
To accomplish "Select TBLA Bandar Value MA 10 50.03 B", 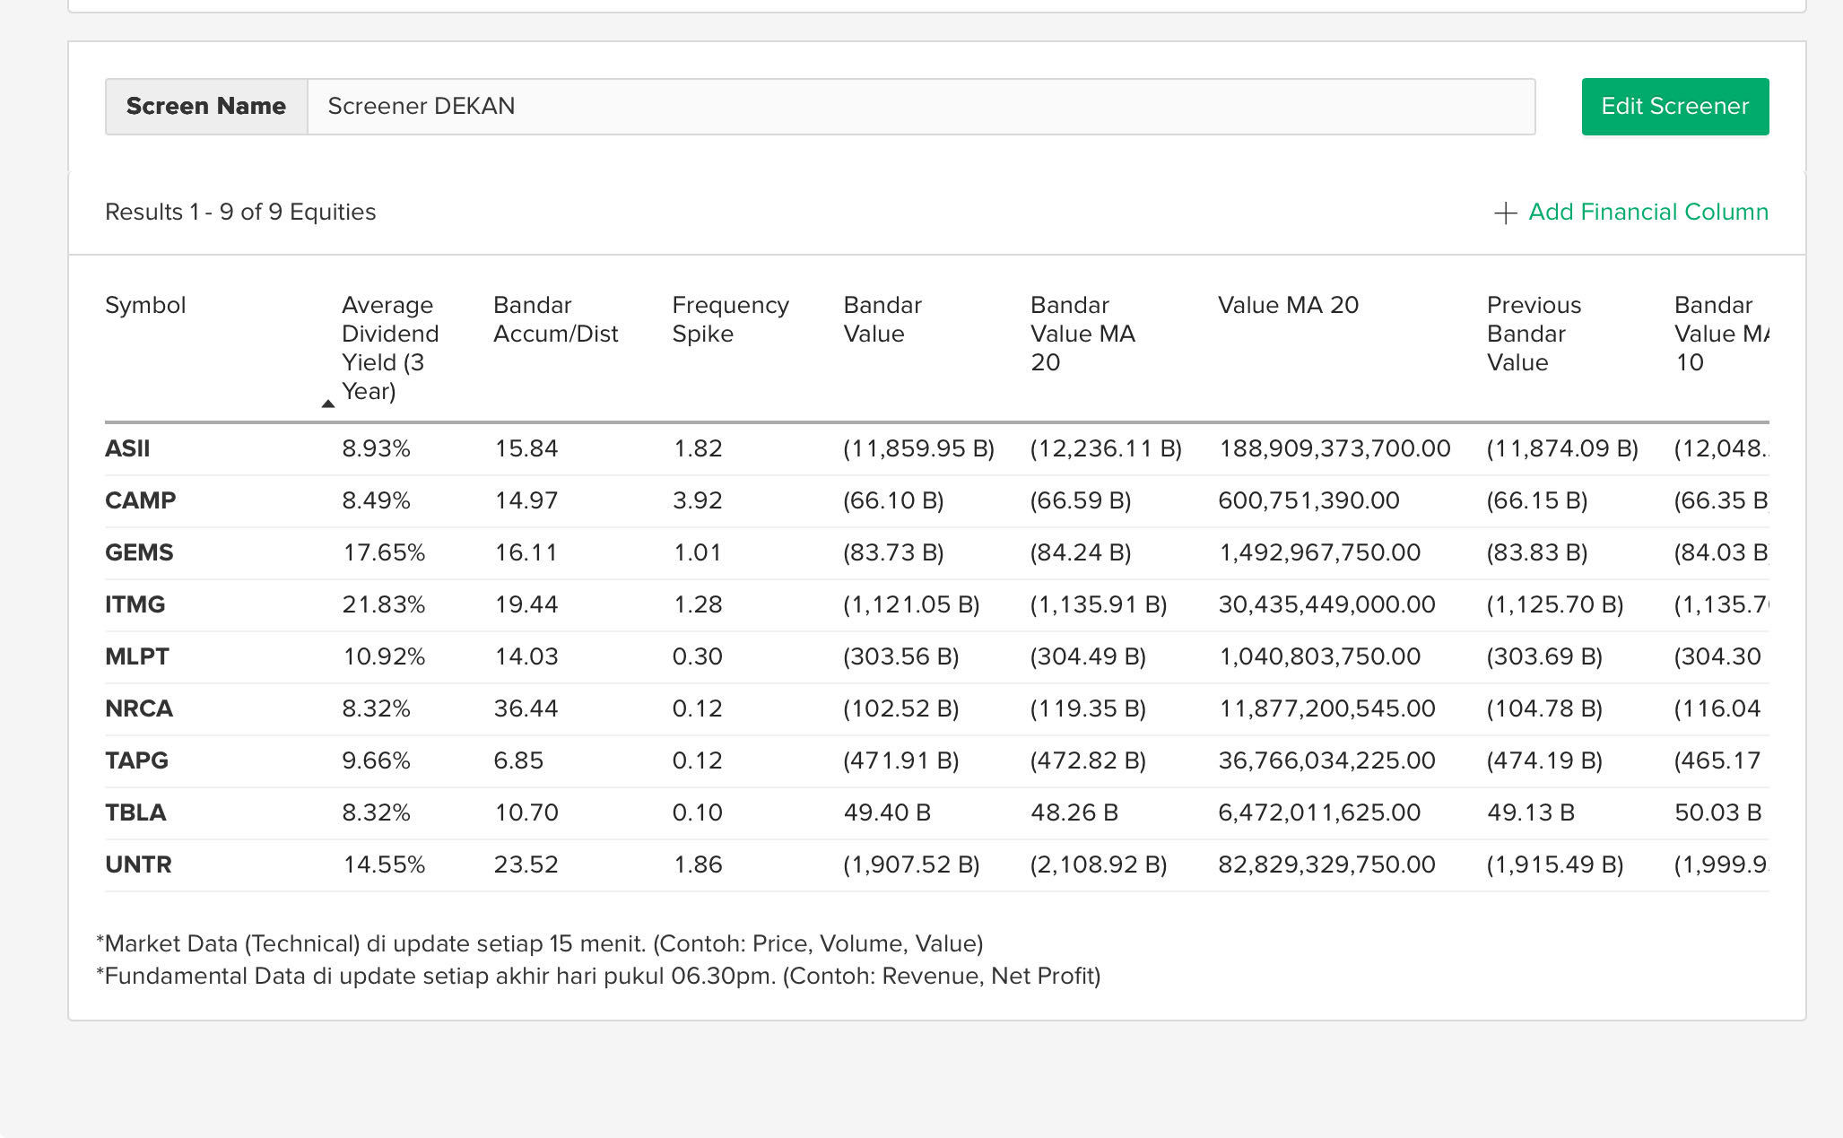I will (1718, 812).
